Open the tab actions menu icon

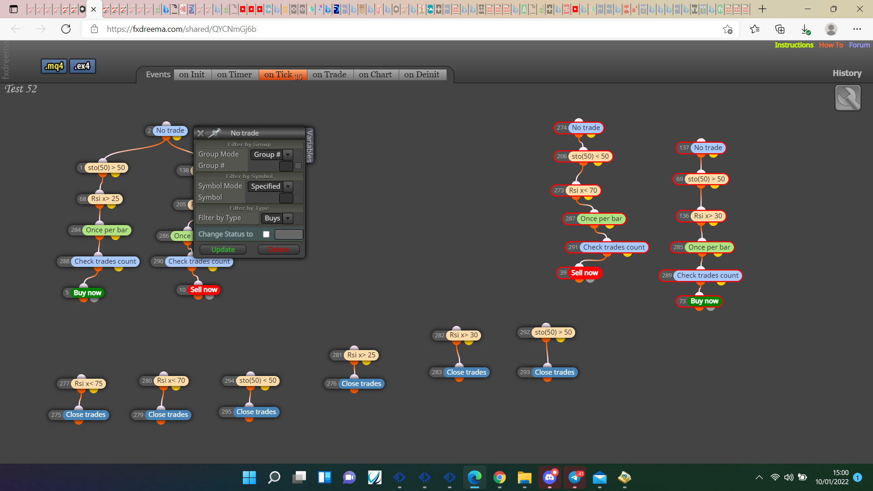click(14, 9)
